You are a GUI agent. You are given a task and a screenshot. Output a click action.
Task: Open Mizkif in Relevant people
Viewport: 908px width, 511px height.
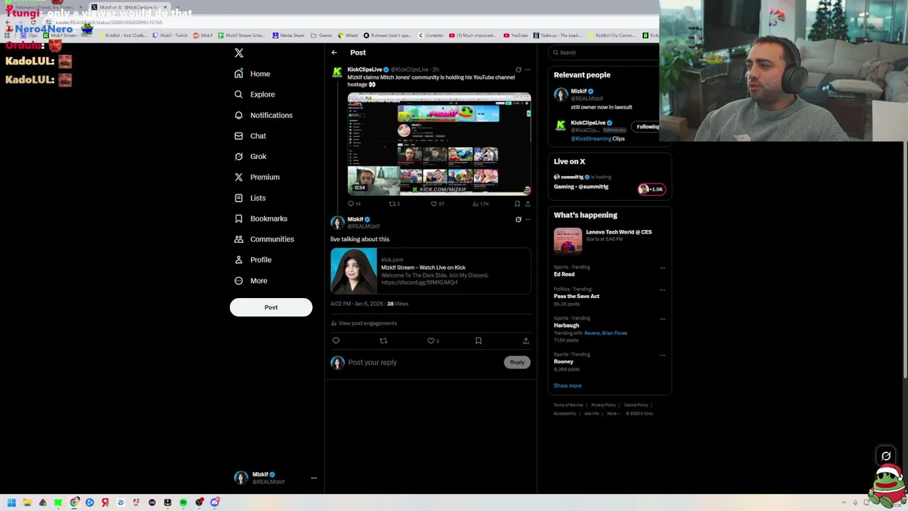tap(579, 92)
